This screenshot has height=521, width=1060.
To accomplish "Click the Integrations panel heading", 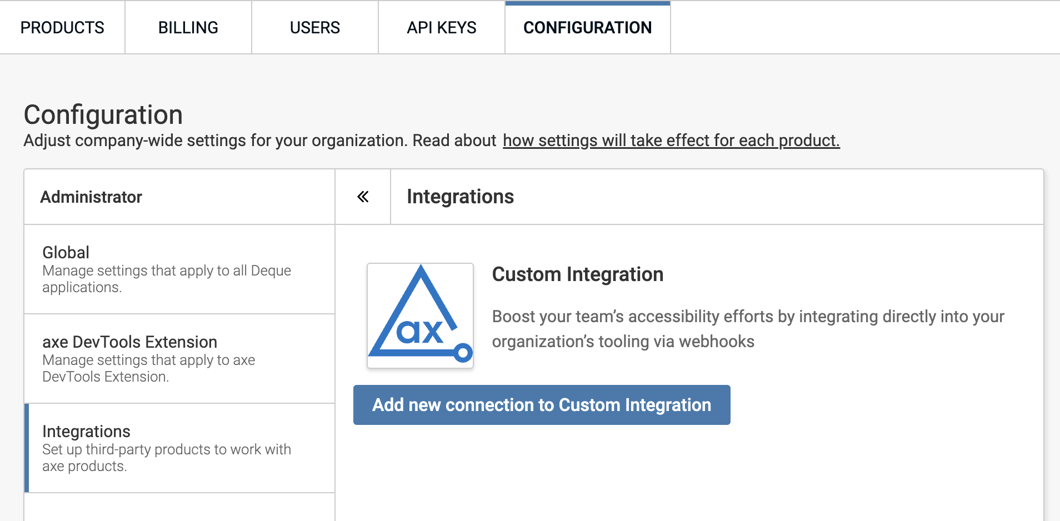I will tap(460, 197).
